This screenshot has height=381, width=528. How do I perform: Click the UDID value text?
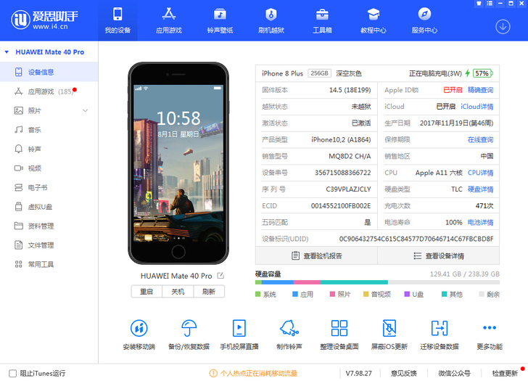416,239
